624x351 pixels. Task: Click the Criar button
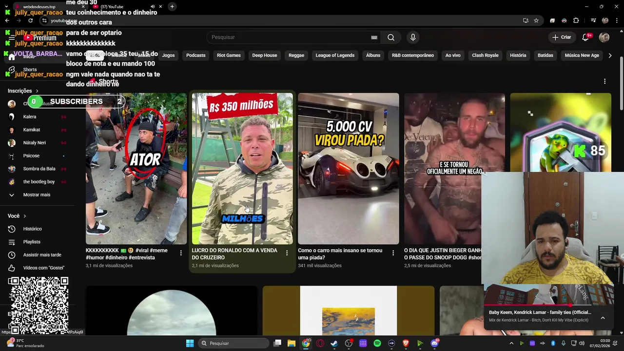(x=562, y=38)
